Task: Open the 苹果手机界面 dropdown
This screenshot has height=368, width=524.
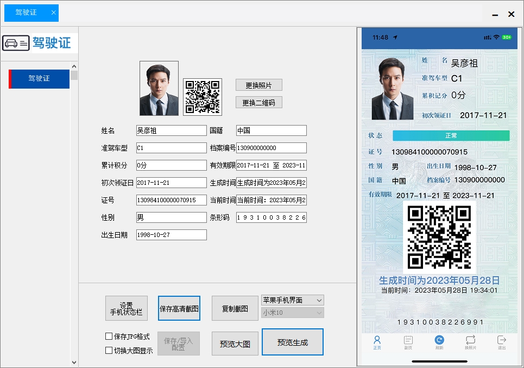Action: pyautogui.click(x=292, y=300)
